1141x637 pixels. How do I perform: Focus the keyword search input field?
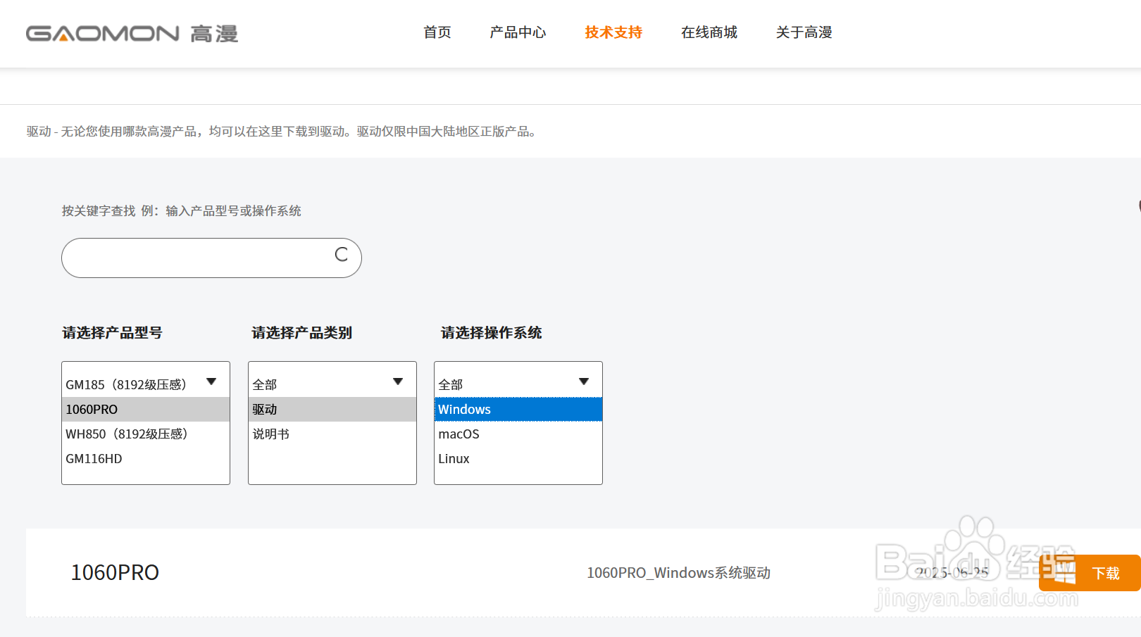click(x=197, y=258)
